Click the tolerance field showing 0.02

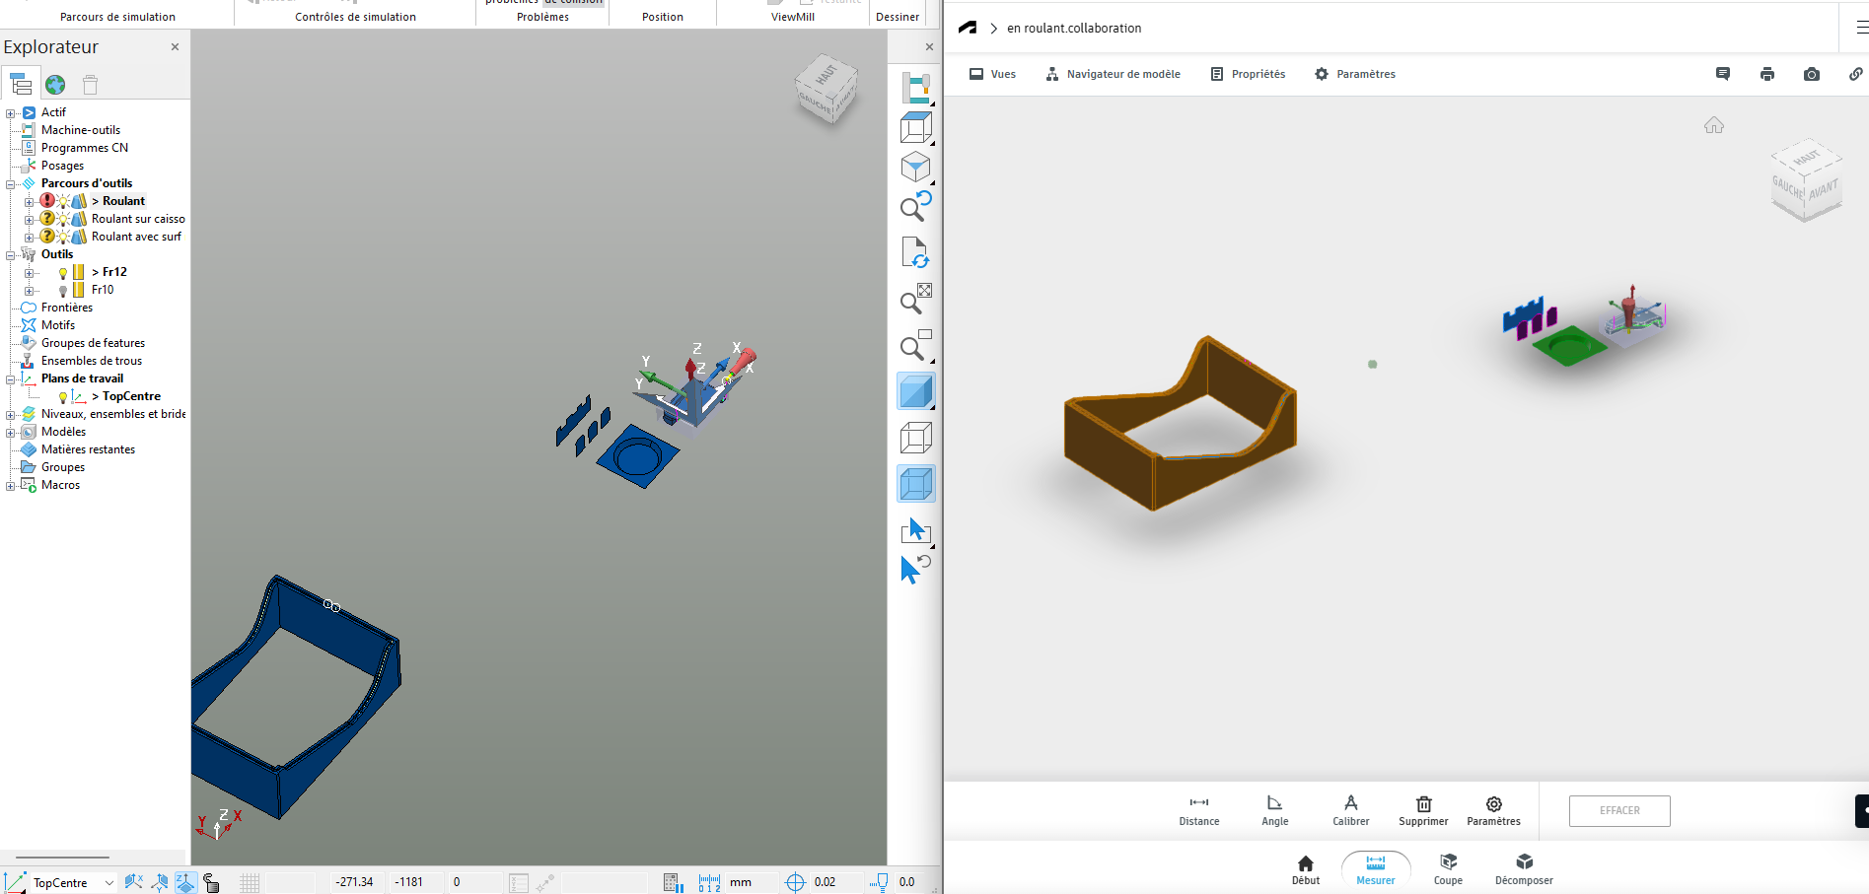(827, 882)
